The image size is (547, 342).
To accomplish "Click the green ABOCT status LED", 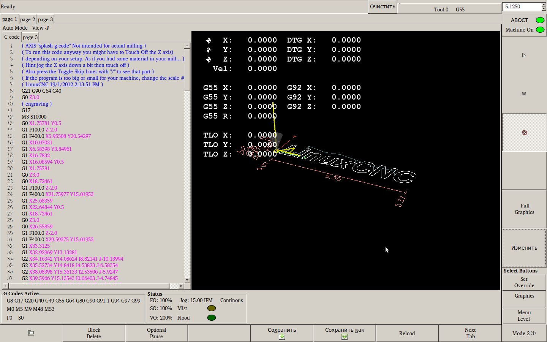I will (x=540, y=20).
